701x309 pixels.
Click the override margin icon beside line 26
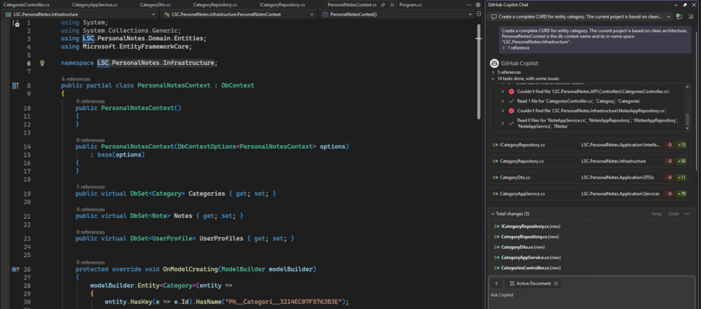pyautogui.click(x=15, y=269)
